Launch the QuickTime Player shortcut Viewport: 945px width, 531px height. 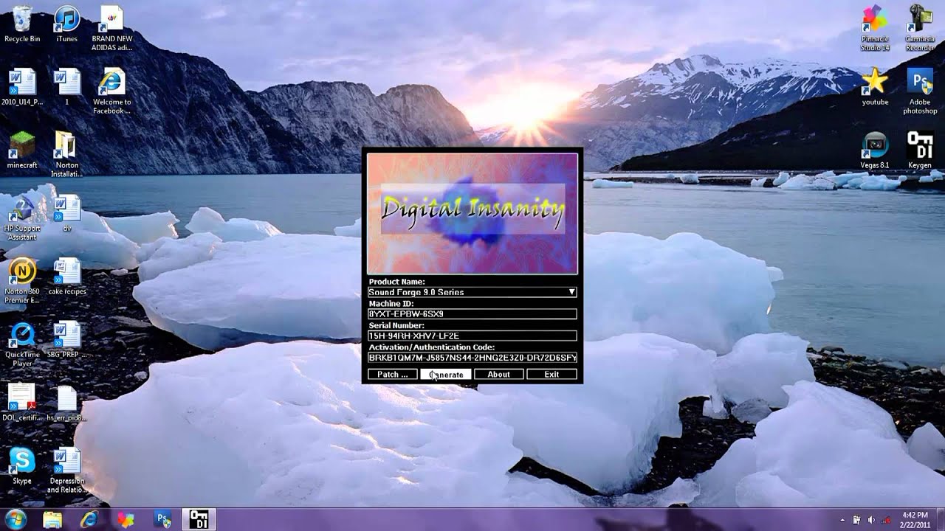(x=22, y=344)
